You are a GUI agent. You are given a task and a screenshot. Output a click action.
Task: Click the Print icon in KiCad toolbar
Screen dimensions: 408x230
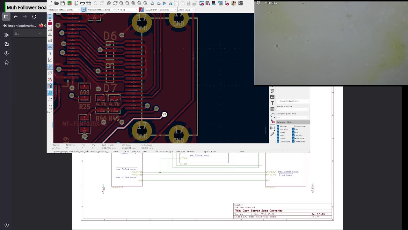coord(82,3)
